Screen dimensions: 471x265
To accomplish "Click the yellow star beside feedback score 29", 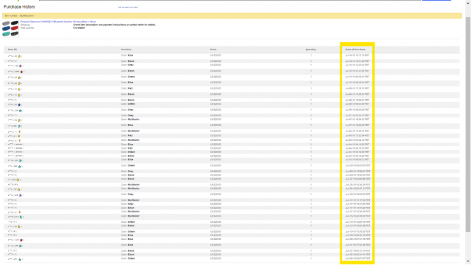I will pos(20,56).
